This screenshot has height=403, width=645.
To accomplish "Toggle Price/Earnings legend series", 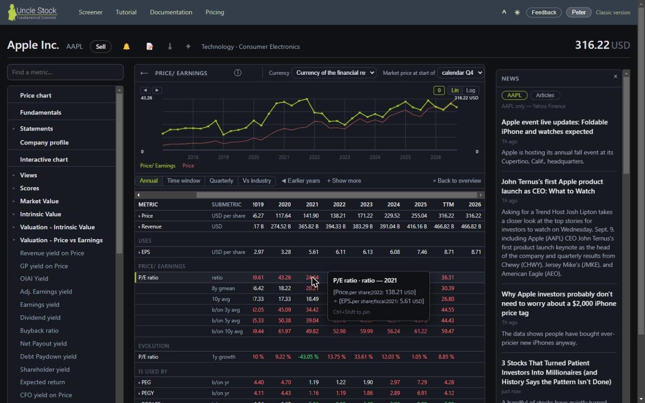I will pos(158,166).
